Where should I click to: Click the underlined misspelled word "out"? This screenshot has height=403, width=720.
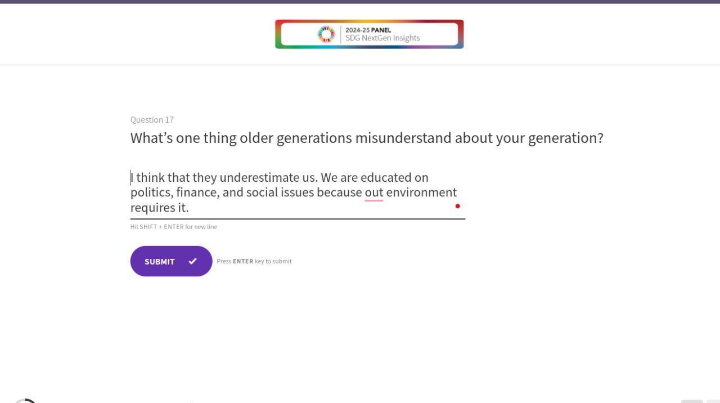(x=374, y=192)
